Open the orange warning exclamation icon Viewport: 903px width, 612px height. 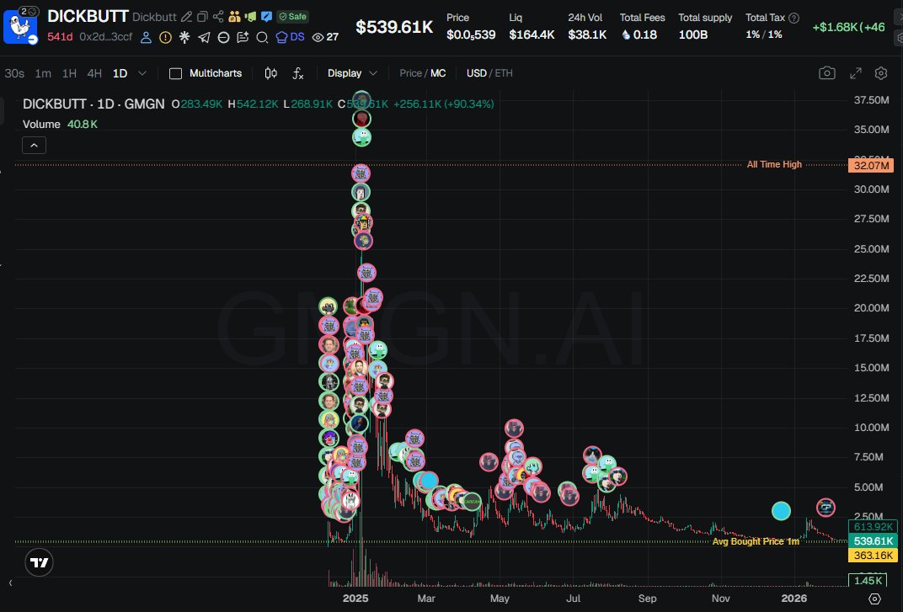tap(165, 37)
